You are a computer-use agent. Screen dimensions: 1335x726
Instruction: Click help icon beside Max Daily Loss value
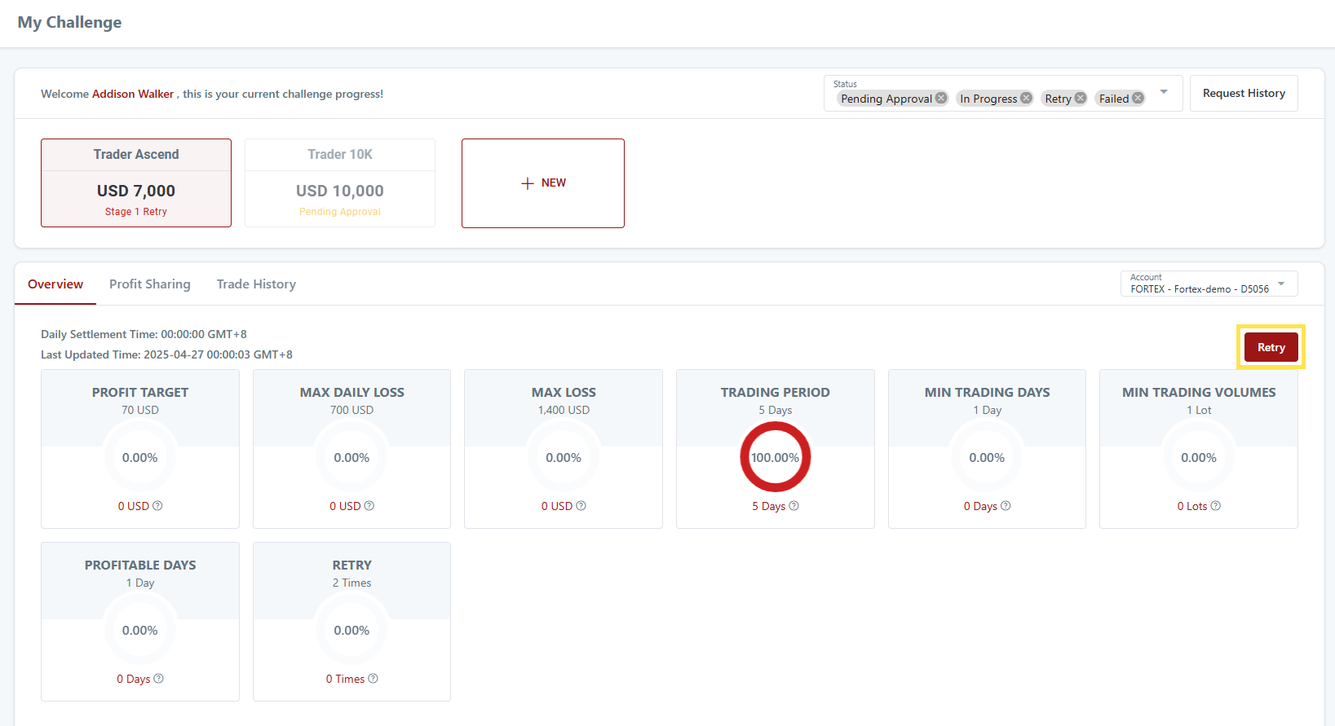pyautogui.click(x=369, y=506)
